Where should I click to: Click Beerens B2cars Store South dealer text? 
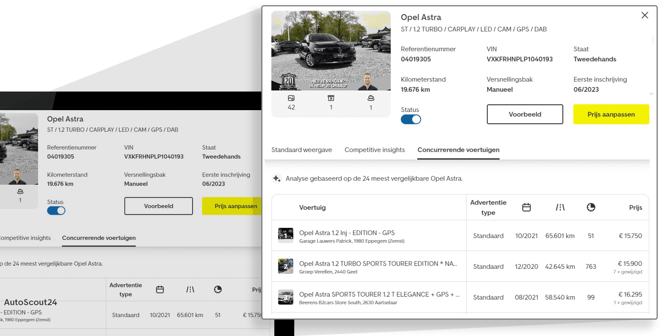(x=348, y=303)
